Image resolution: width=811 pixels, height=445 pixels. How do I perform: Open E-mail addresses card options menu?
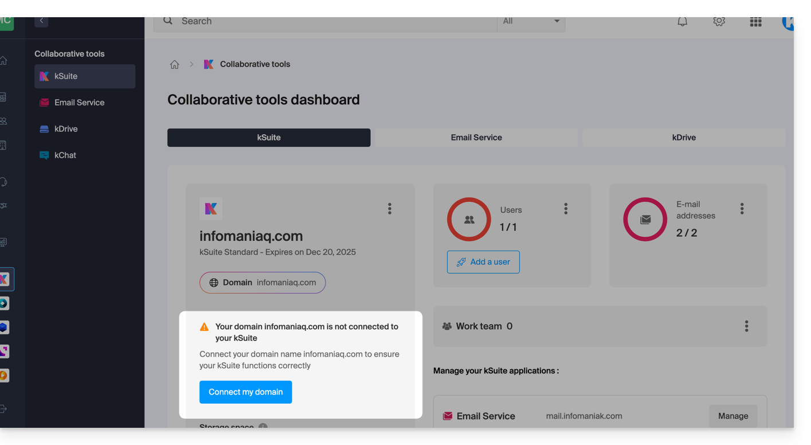click(x=742, y=209)
